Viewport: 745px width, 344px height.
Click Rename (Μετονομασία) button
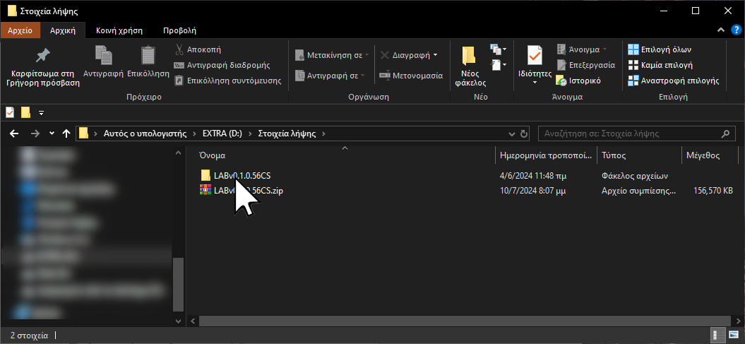[411, 76]
